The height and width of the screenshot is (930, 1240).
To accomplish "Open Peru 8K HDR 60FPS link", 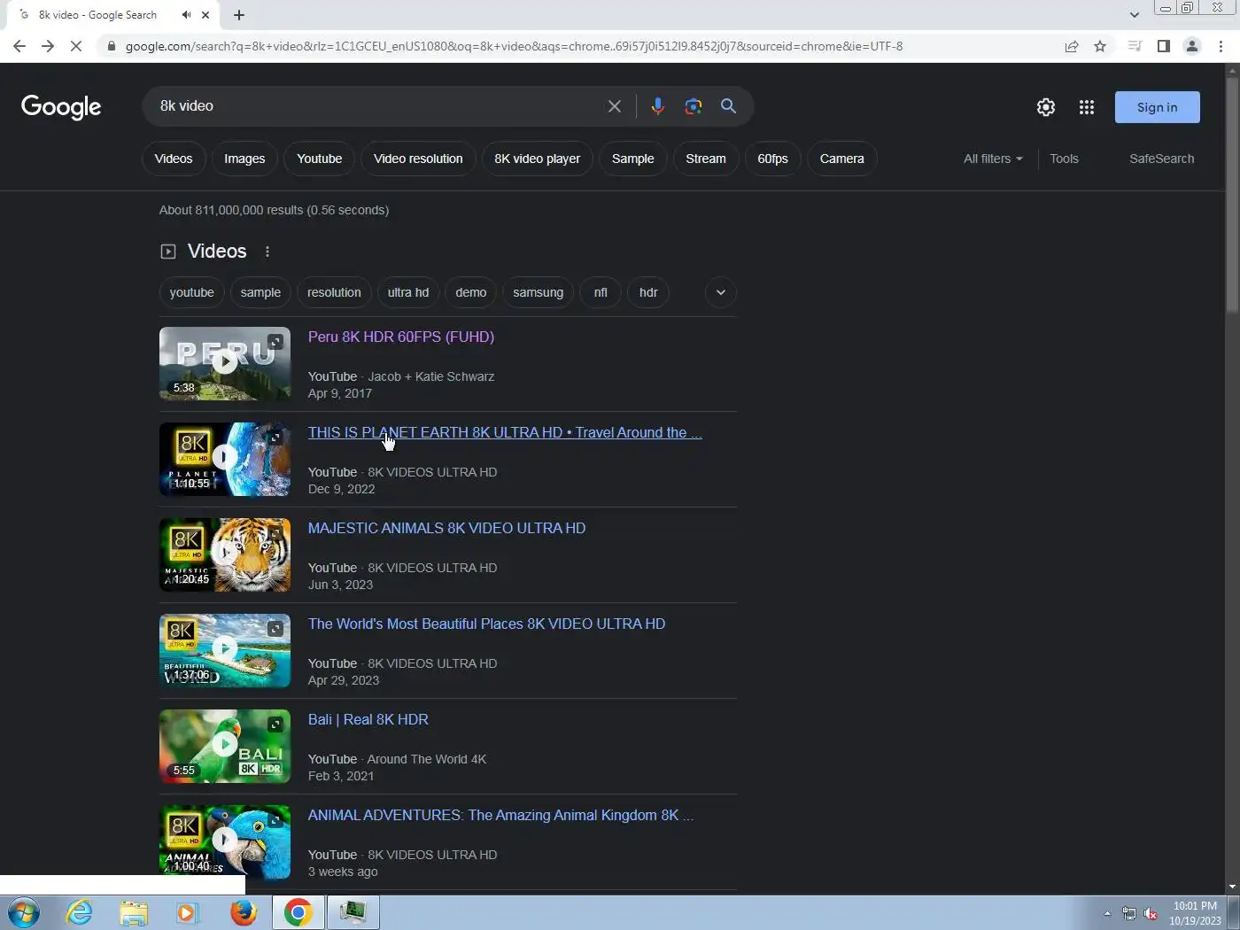I will point(401,337).
